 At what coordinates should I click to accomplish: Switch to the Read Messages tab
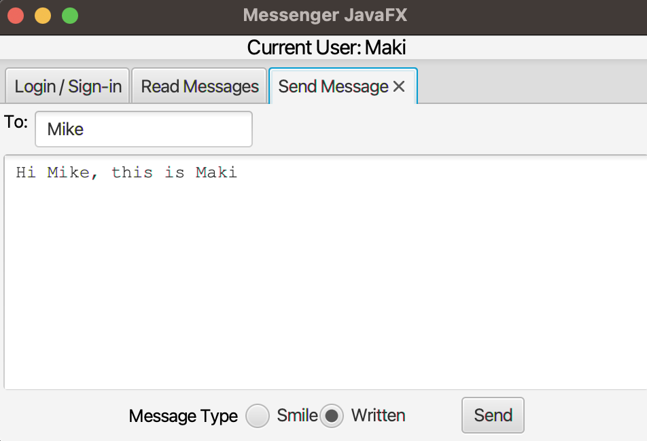point(199,86)
